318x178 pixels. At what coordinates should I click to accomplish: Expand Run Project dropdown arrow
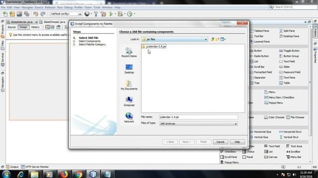point(115,14)
